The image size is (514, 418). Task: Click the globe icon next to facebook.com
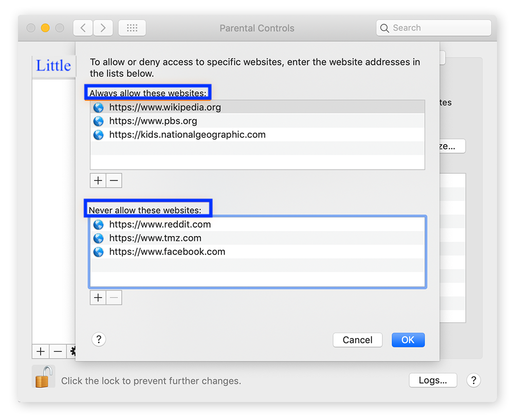(x=98, y=252)
